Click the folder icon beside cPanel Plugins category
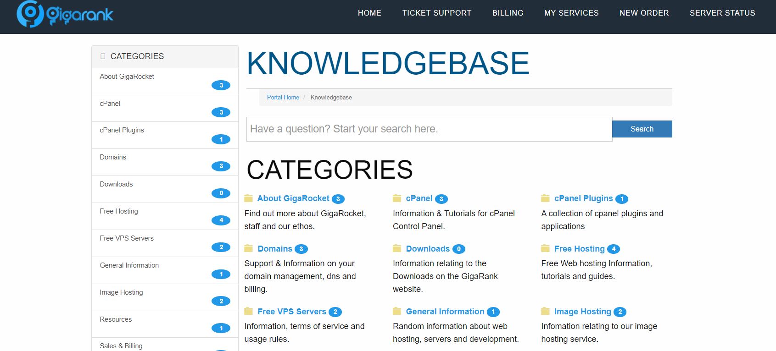 click(x=545, y=198)
